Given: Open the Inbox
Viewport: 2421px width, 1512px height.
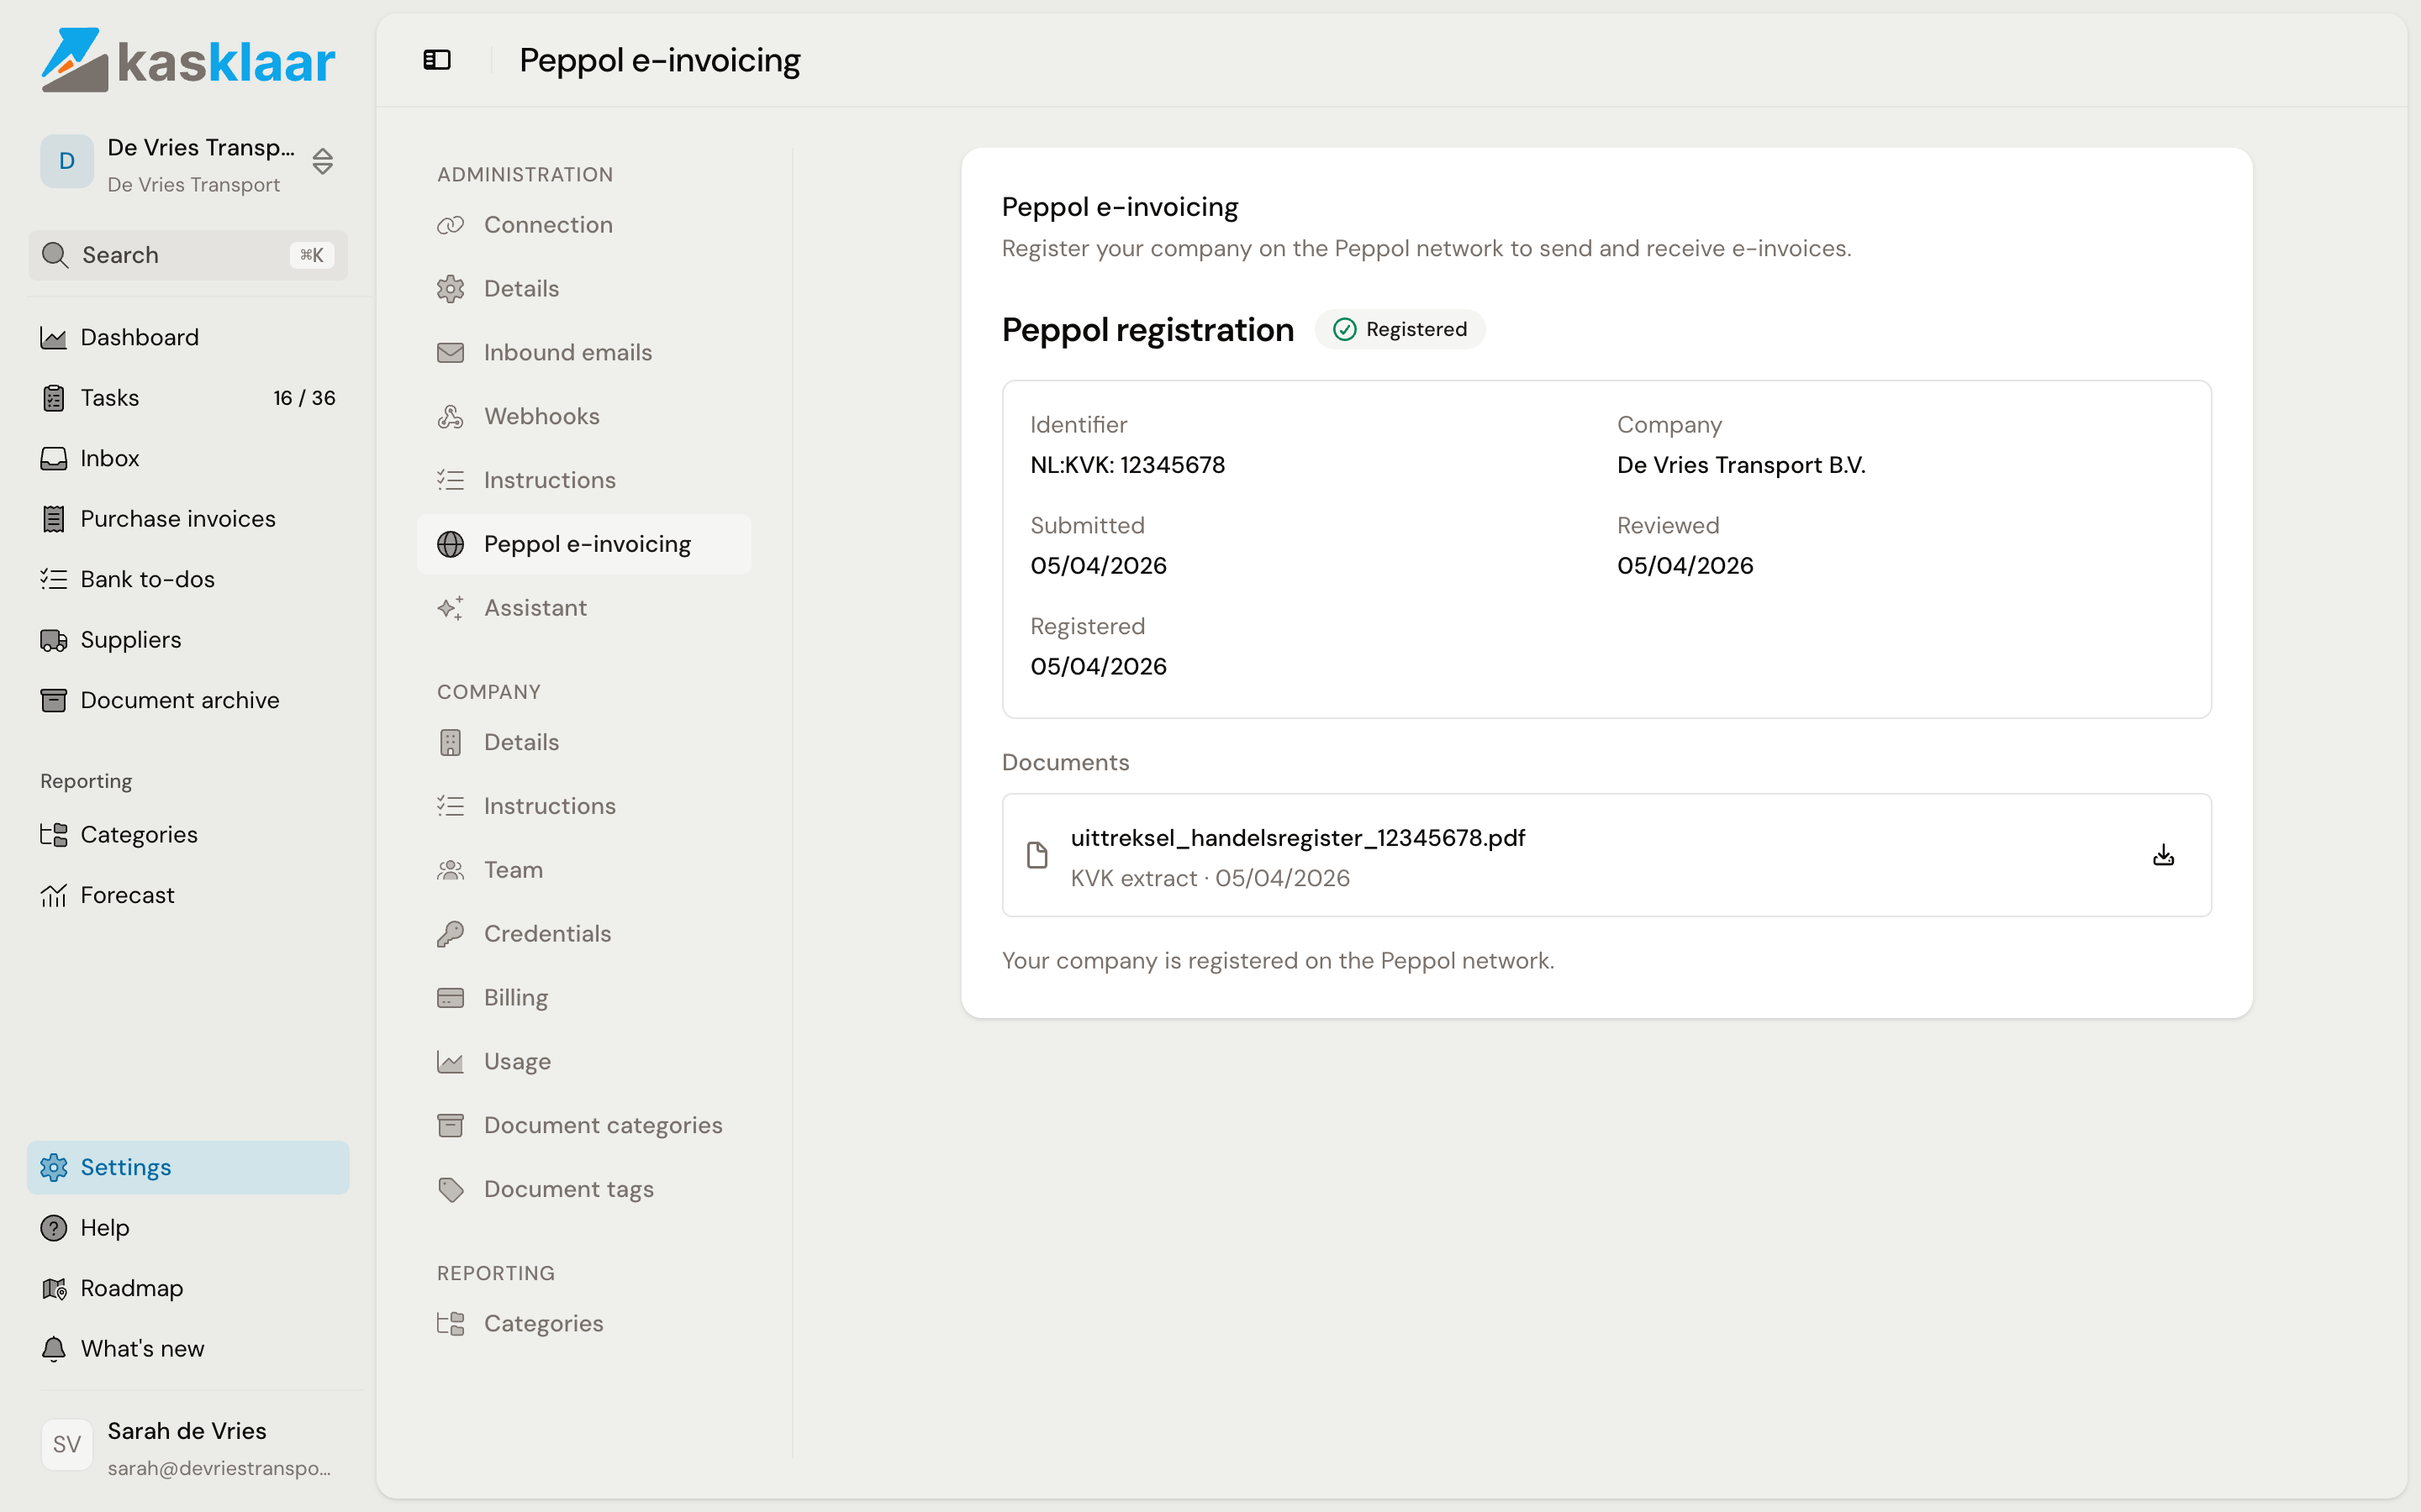Looking at the screenshot, I should coord(188,458).
